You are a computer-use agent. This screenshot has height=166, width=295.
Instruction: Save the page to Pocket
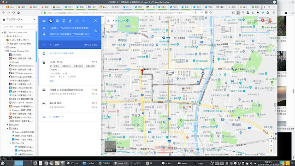(x=206, y=12)
